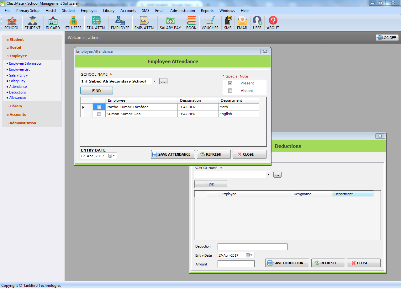The width and height of the screenshot is (401, 289).
Task: Open the SCHOOL toolbar icon
Action: coord(12,22)
